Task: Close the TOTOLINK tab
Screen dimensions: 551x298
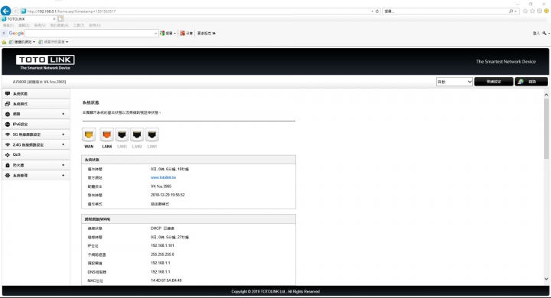Action: pyautogui.click(x=54, y=19)
